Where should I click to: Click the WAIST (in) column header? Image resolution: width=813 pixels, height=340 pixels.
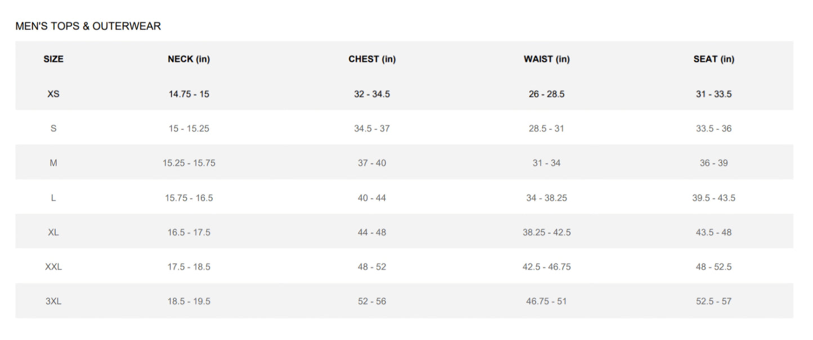[x=546, y=59]
